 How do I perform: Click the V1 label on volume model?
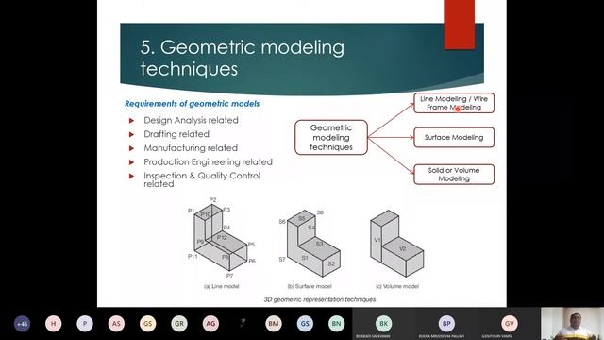377,240
